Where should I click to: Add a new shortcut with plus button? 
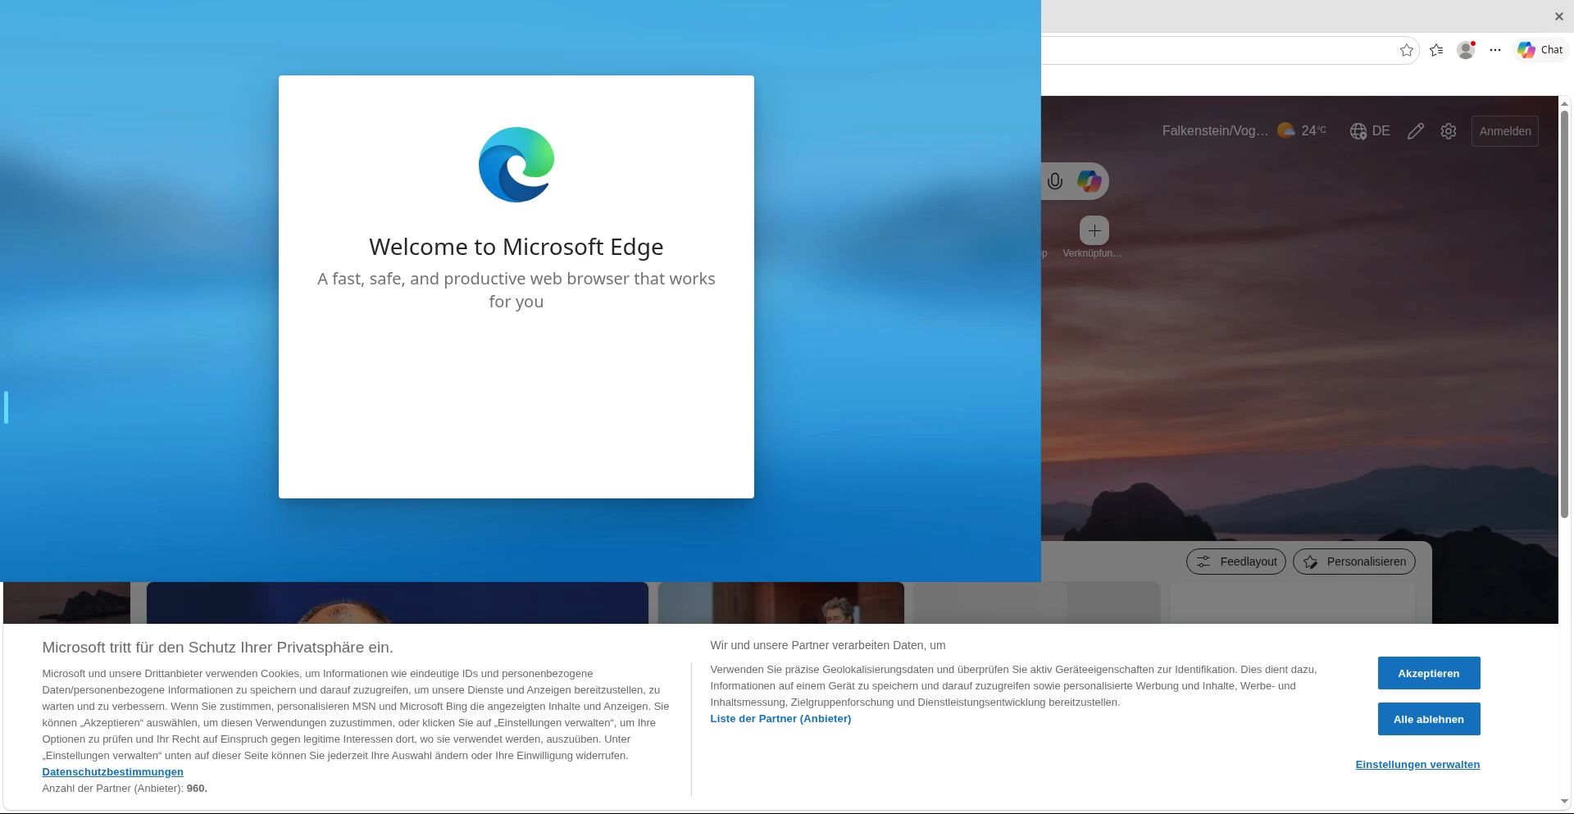pyautogui.click(x=1094, y=230)
